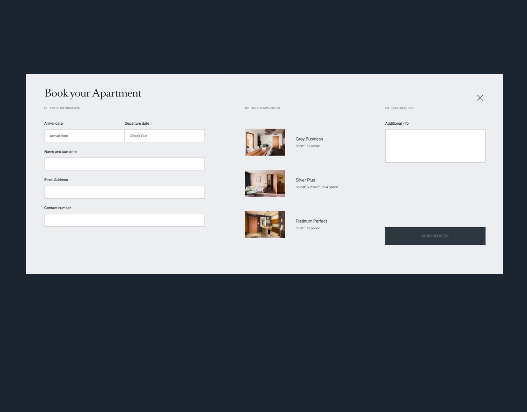The image size is (527, 412).
Task: Click the Grey Business apartment name
Action: click(x=309, y=139)
